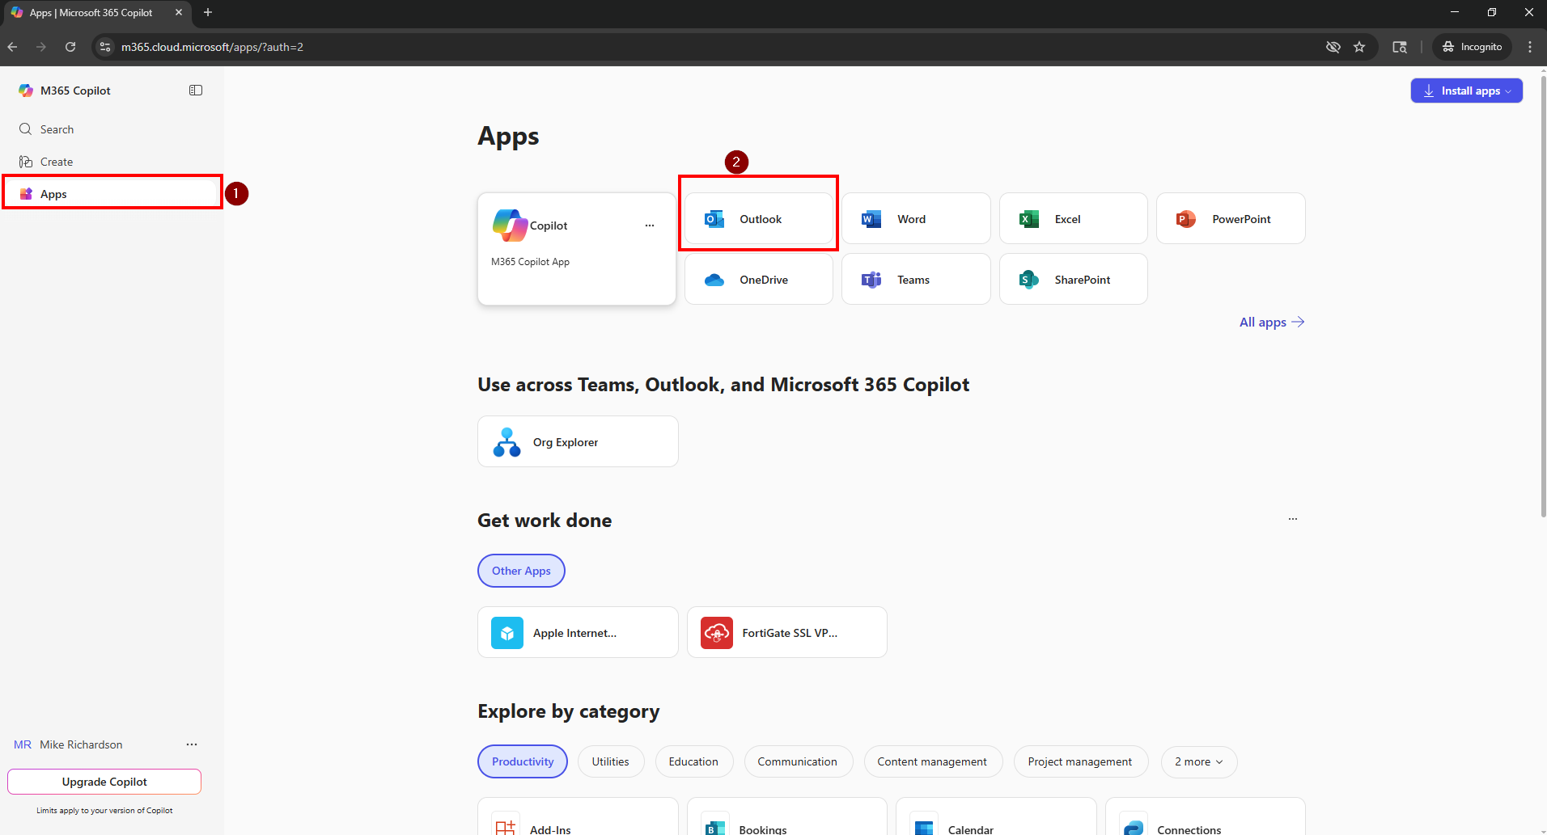Image resolution: width=1547 pixels, height=835 pixels.
Task: Open the Teams app tile
Action: [916, 280]
